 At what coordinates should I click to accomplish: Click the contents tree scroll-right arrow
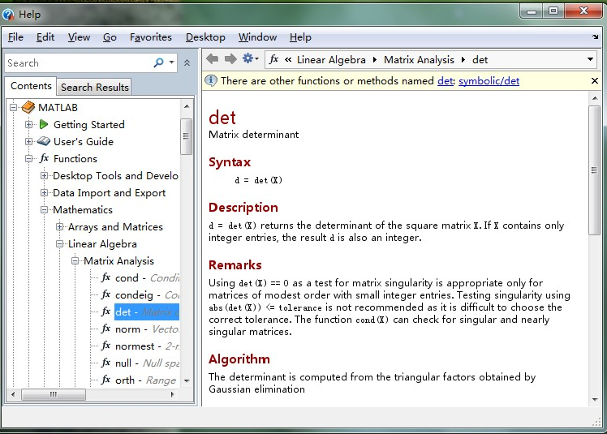[x=173, y=394]
